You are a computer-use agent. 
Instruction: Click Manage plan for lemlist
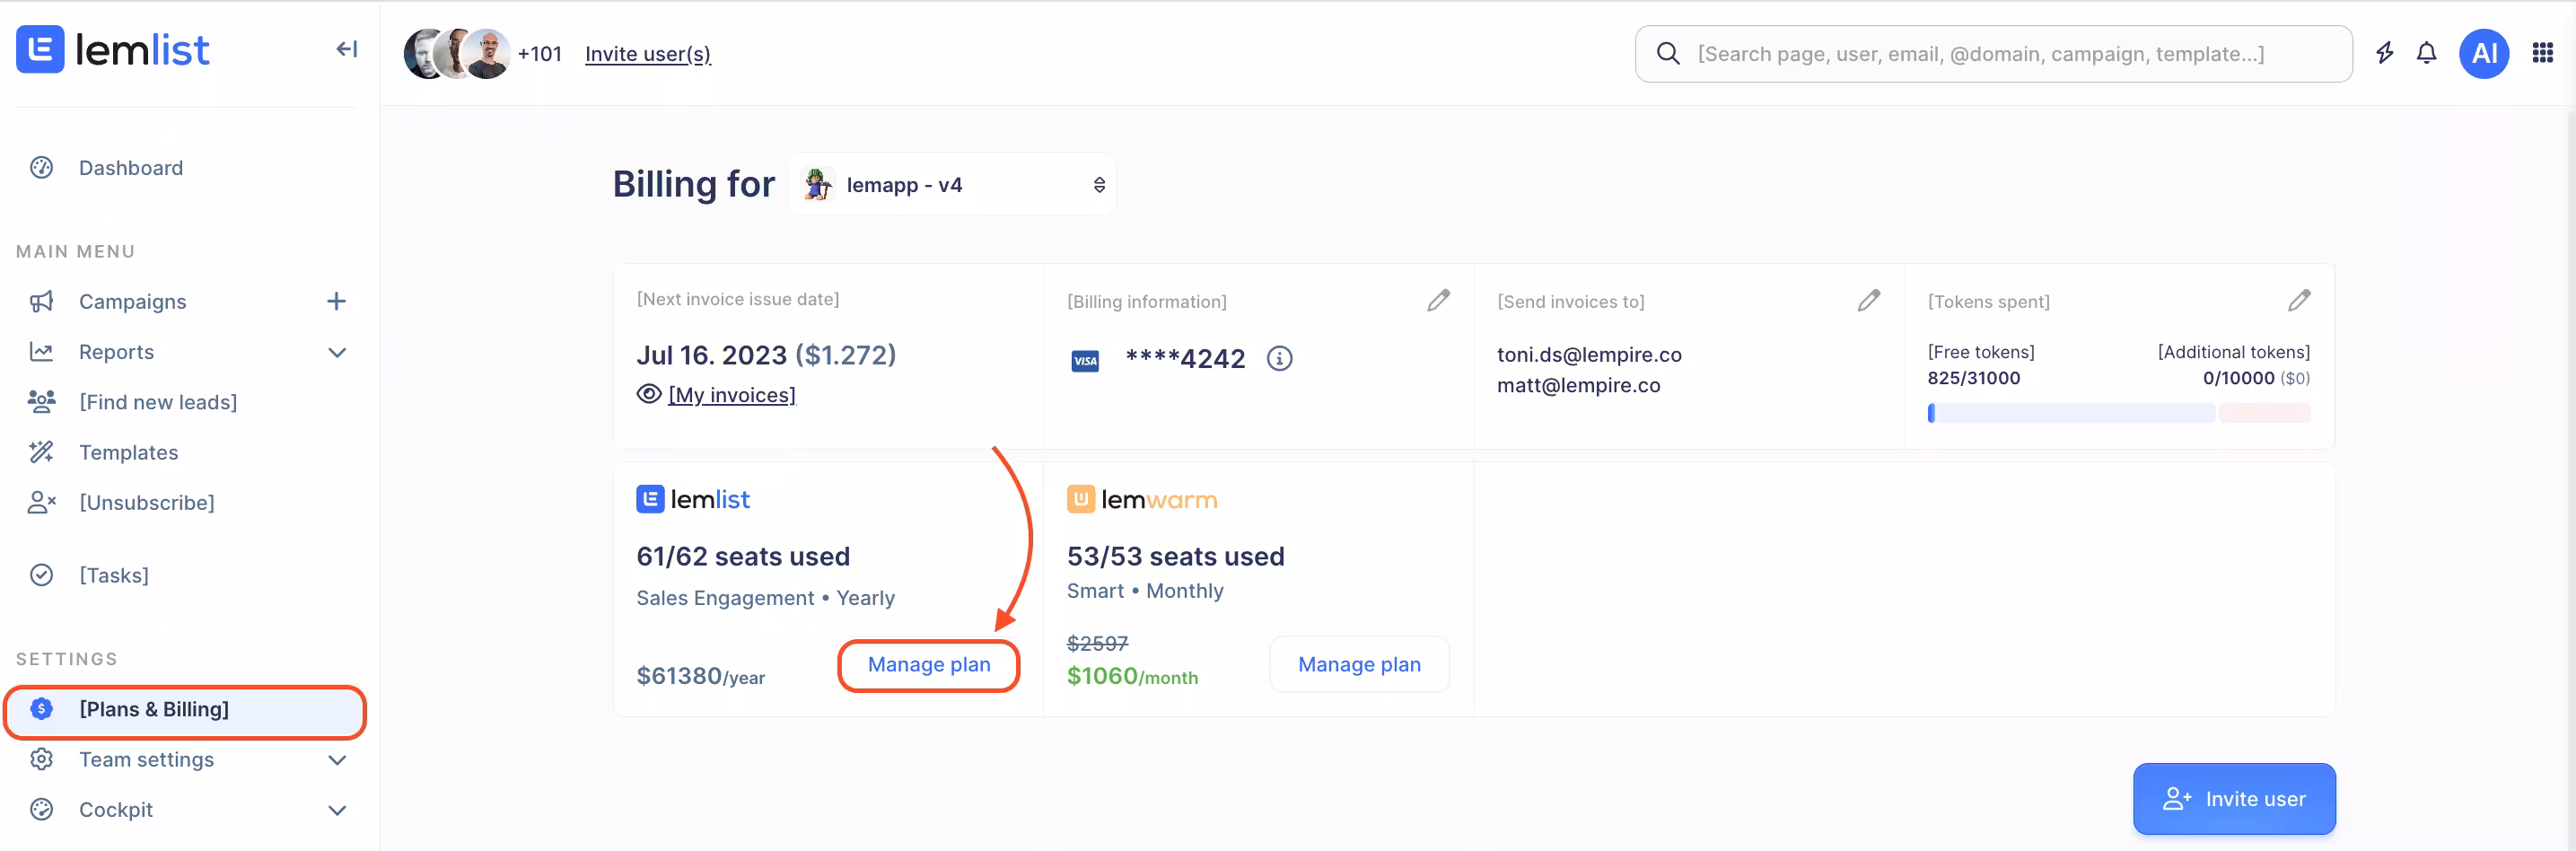[x=928, y=665]
